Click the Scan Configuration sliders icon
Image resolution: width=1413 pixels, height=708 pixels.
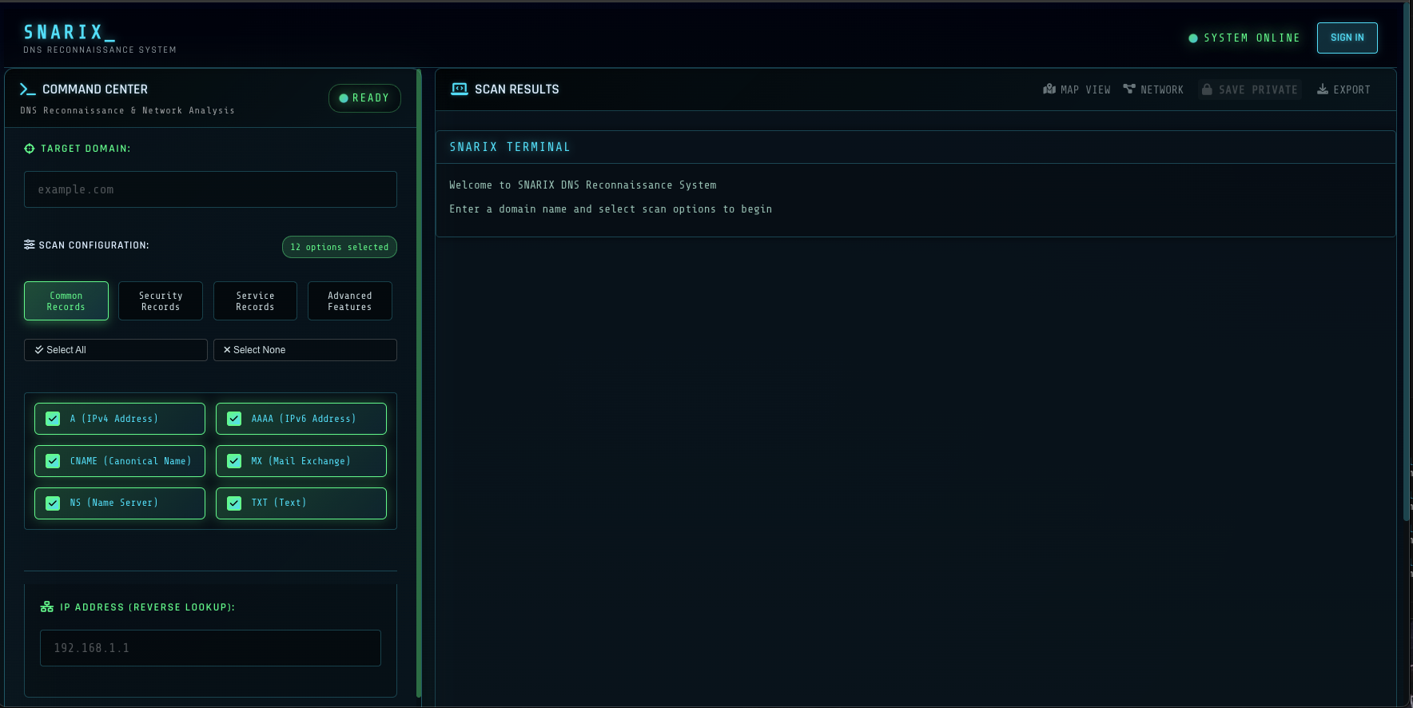coord(30,245)
